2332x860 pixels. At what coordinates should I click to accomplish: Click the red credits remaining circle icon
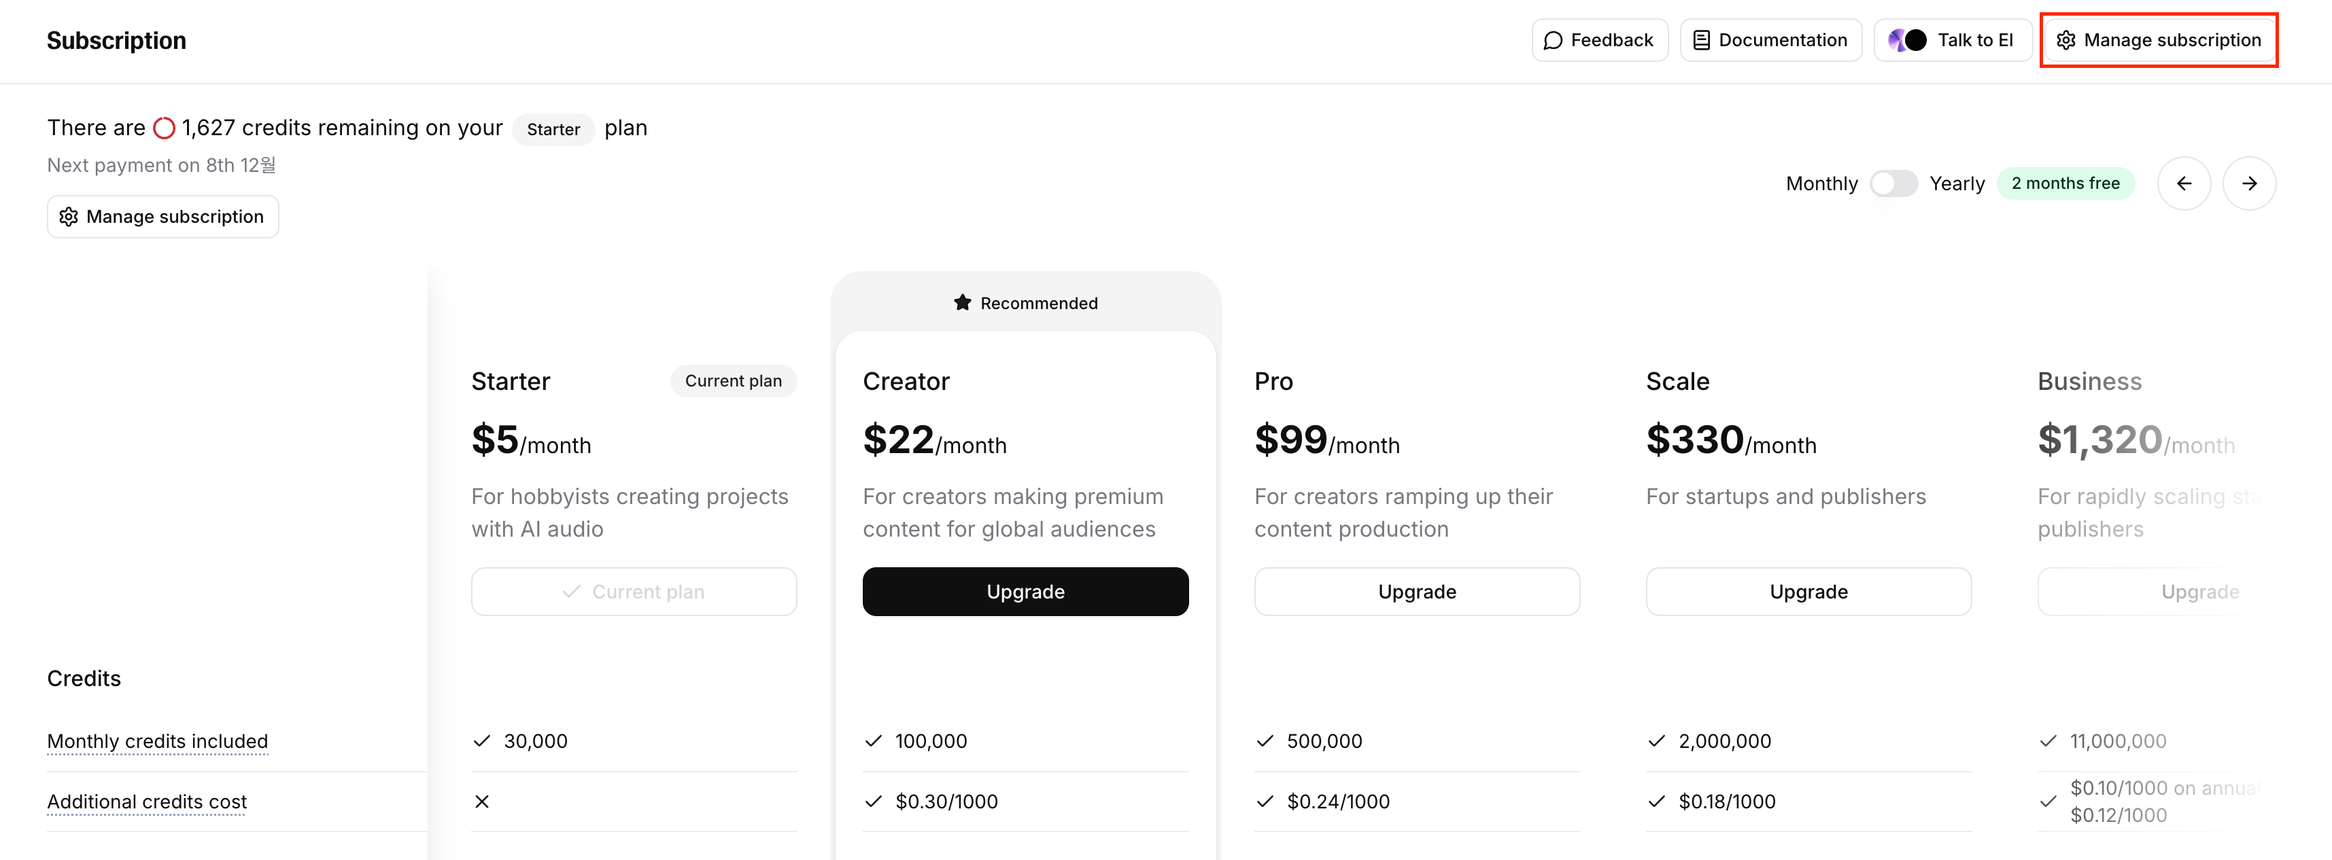[164, 128]
